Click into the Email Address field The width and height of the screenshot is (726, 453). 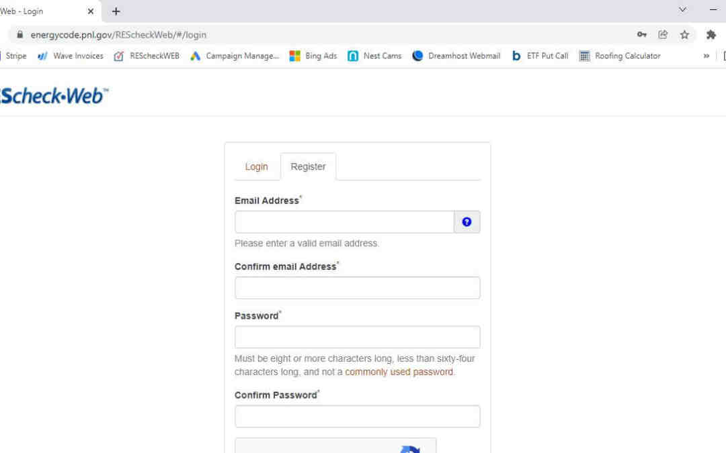pyautogui.click(x=344, y=222)
